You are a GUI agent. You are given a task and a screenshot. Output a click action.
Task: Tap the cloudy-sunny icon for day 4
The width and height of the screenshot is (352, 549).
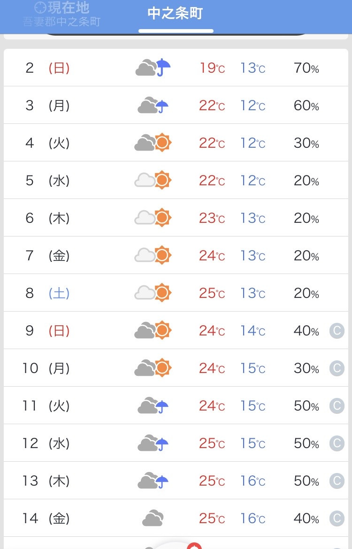tap(153, 143)
